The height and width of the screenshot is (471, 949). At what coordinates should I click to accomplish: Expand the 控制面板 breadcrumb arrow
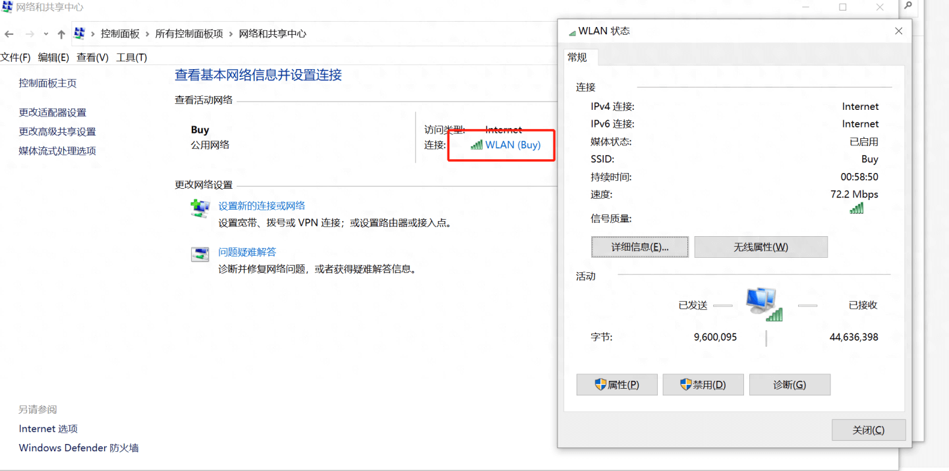pyautogui.click(x=146, y=34)
